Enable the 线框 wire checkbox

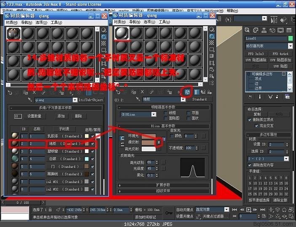tap(166, 113)
